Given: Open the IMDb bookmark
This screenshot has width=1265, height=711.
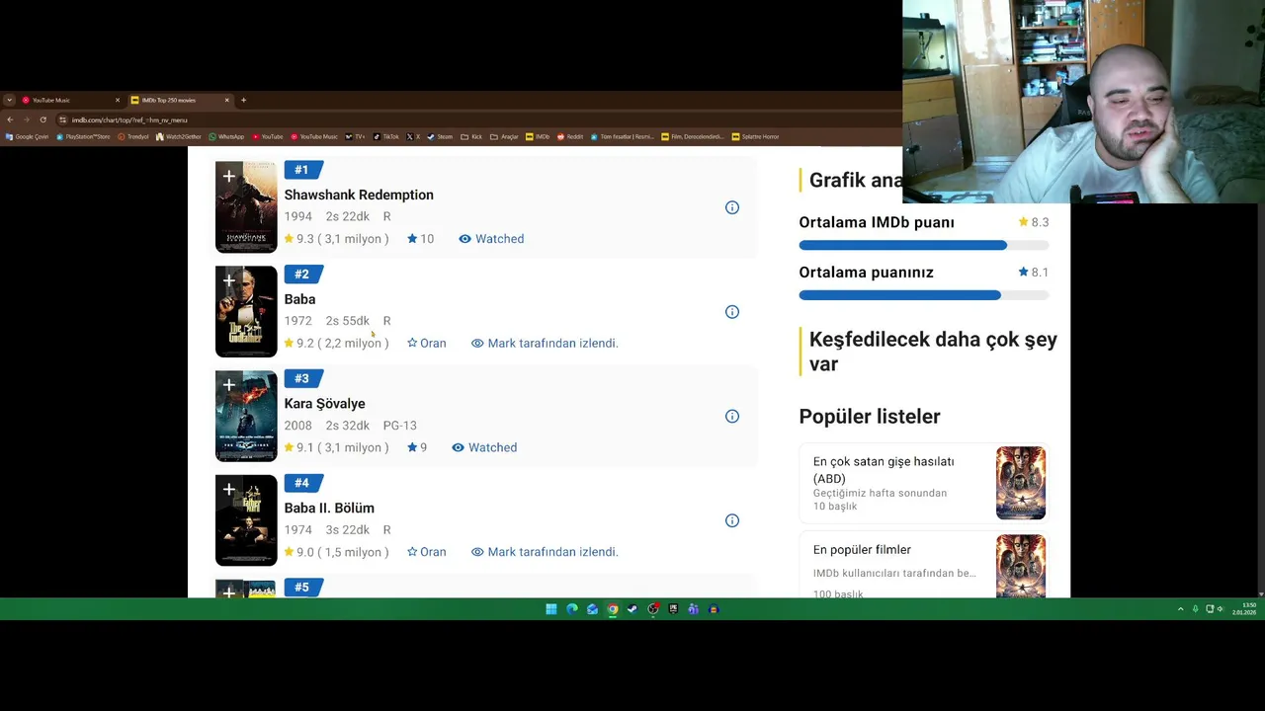Looking at the screenshot, I should pos(538,136).
